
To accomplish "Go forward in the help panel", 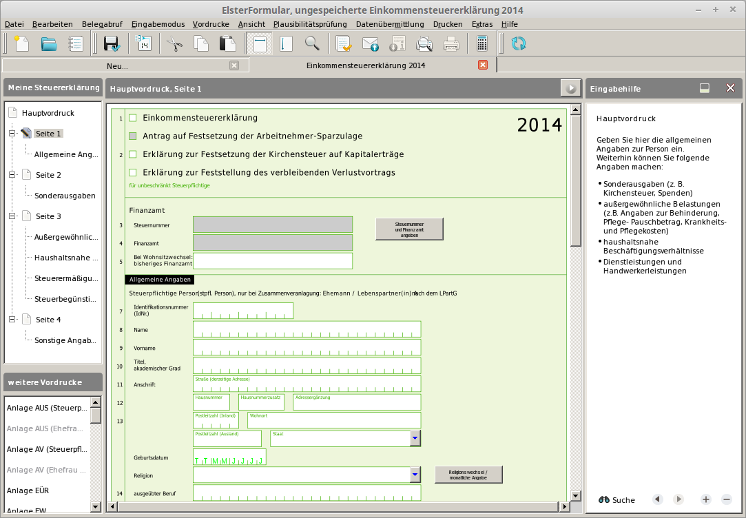I will [x=678, y=499].
